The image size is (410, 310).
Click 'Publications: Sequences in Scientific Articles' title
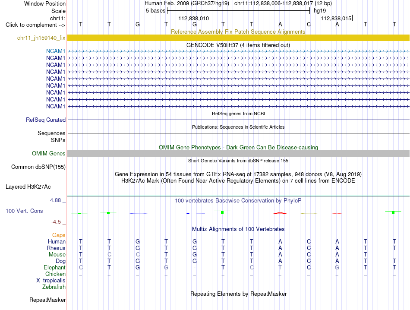coord(238,127)
